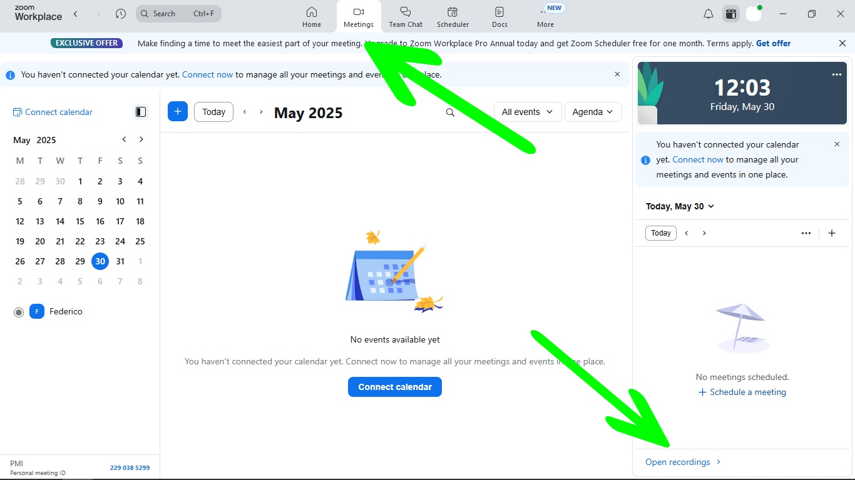Image resolution: width=855 pixels, height=480 pixels.
Task: Open the calendar panel icon in top bar
Action: (x=730, y=14)
